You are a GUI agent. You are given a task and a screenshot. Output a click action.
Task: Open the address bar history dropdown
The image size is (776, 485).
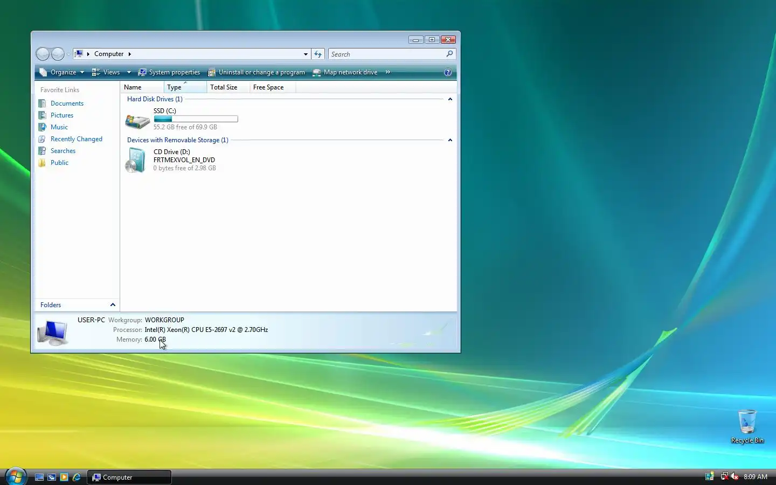coord(306,54)
